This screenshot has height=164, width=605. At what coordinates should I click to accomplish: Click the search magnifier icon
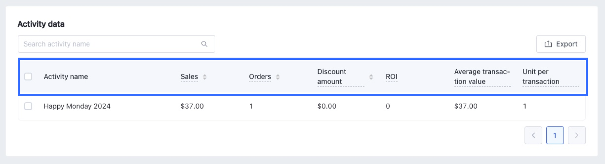coord(204,44)
